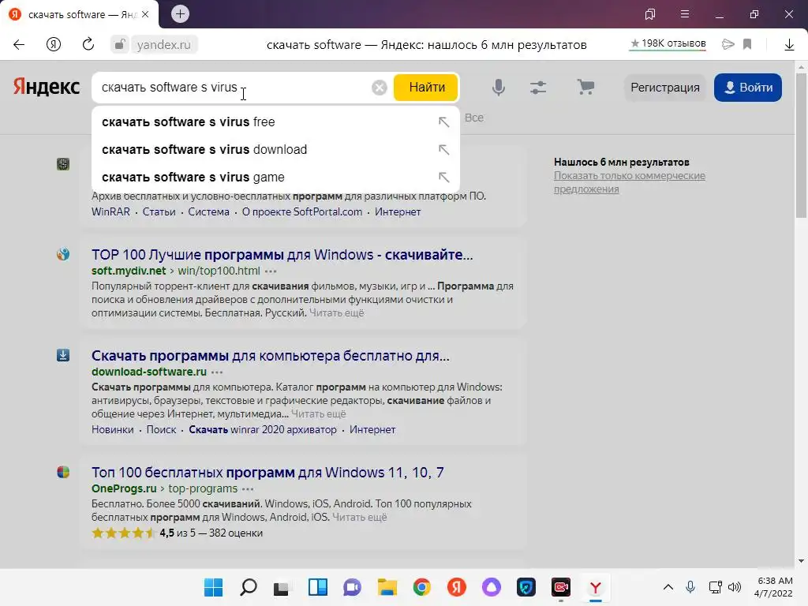Close the 'скачать software' tab
Image resolution: width=808 pixels, height=606 pixels.
145,14
